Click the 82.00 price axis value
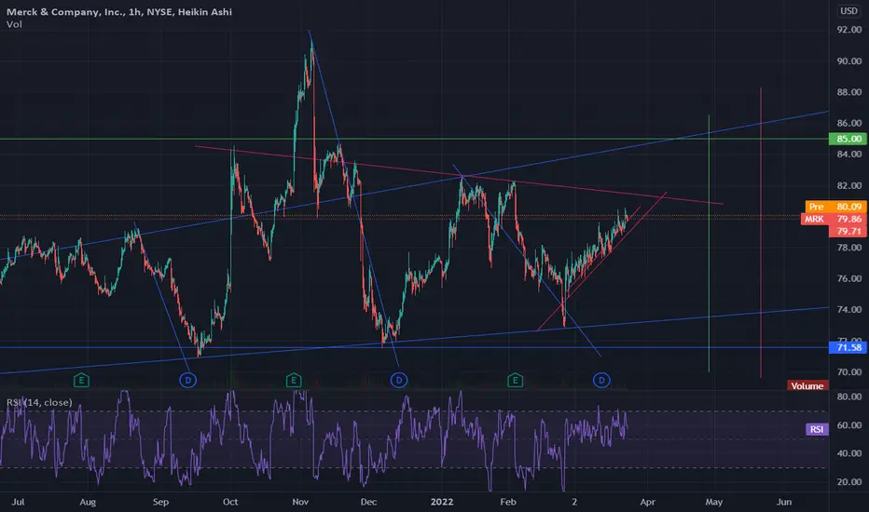Image resolution: width=869 pixels, height=512 pixels. click(849, 185)
